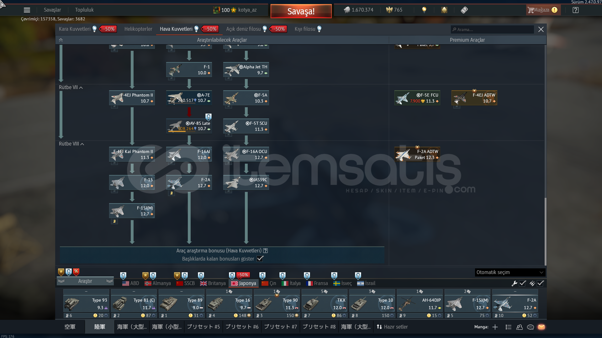Image resolution: width=602 pixels, height=338 pixels.
Task: Select the F-1 aircraft card
Action: (x=189, y=70)
